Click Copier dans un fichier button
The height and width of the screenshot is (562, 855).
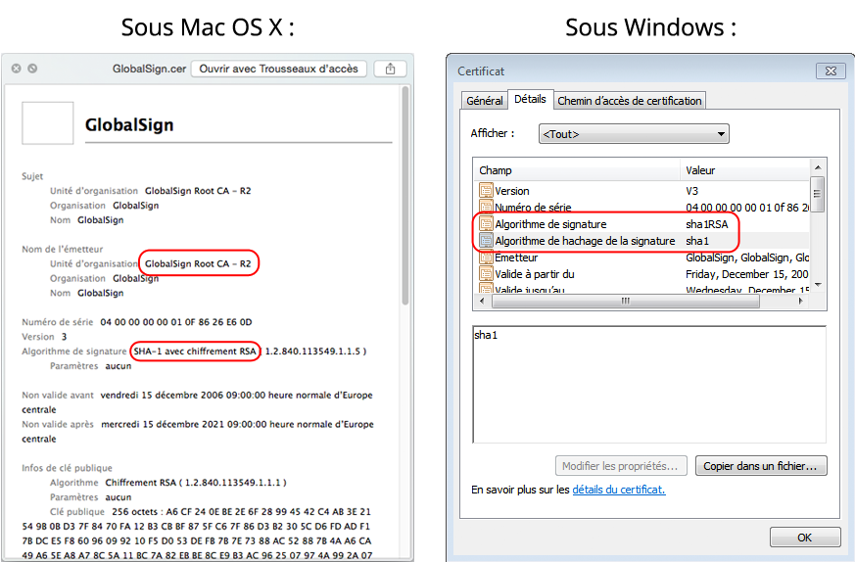[761, 466]
